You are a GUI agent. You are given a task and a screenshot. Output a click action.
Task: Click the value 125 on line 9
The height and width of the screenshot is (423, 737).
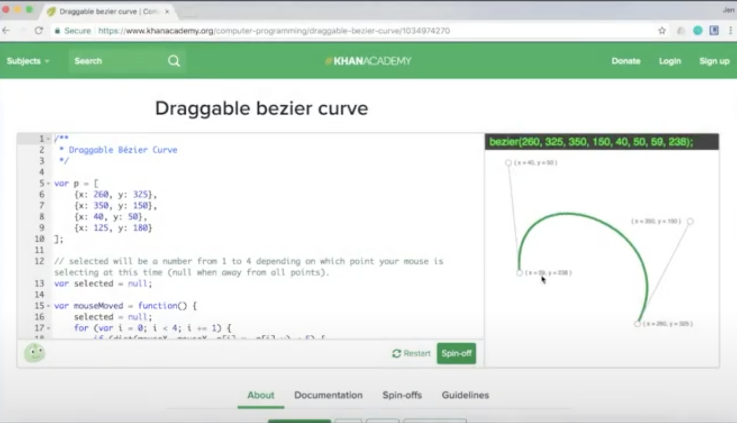(101, 227)
